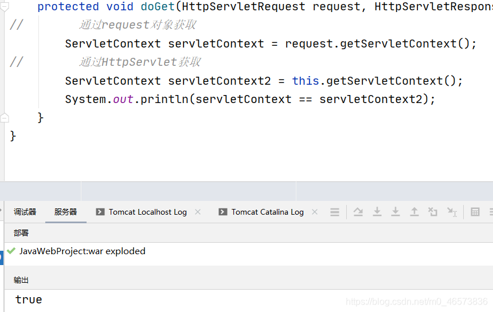Switch to the 调试器 debugger tab
The height and width of the screenshot is (312, 493).
25,212
